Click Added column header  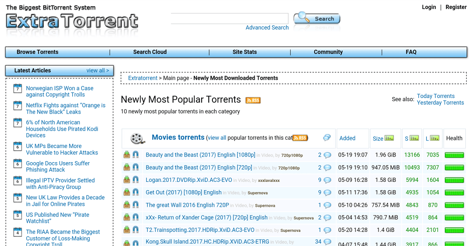347,138
